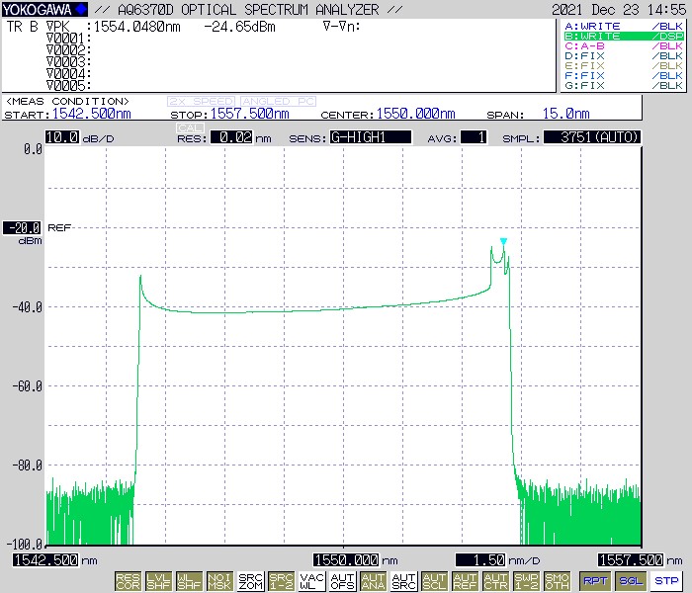
Task: Select trace B:WRITE /DSP in trace list
Action: click(623, 36)
